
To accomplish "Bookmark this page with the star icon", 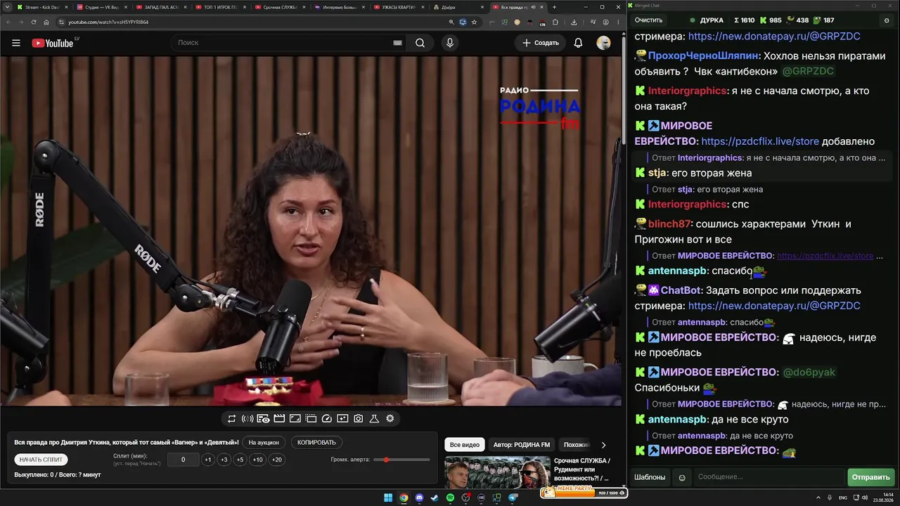I will click(474, 22).
